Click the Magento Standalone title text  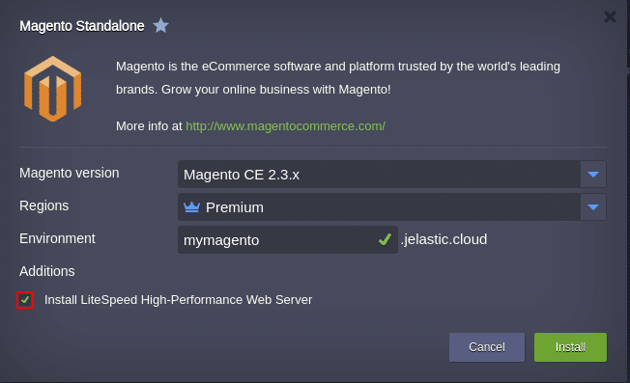82,26
